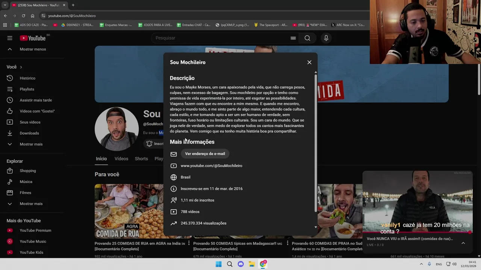Open The Spaceport bookmark
The height and width of the screenshot is (270, 481).
click(x=271, y=25)
